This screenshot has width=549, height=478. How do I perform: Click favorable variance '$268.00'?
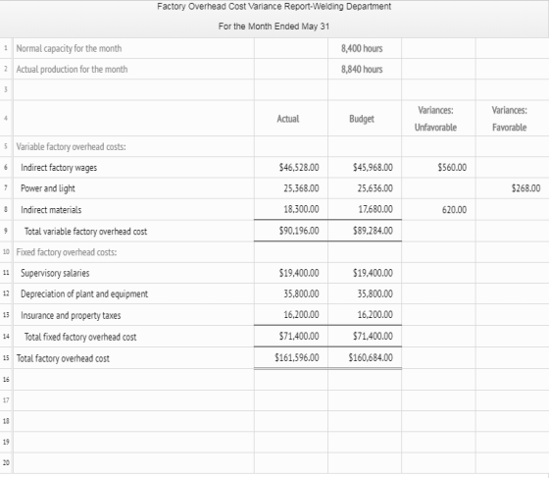(525, 188)
